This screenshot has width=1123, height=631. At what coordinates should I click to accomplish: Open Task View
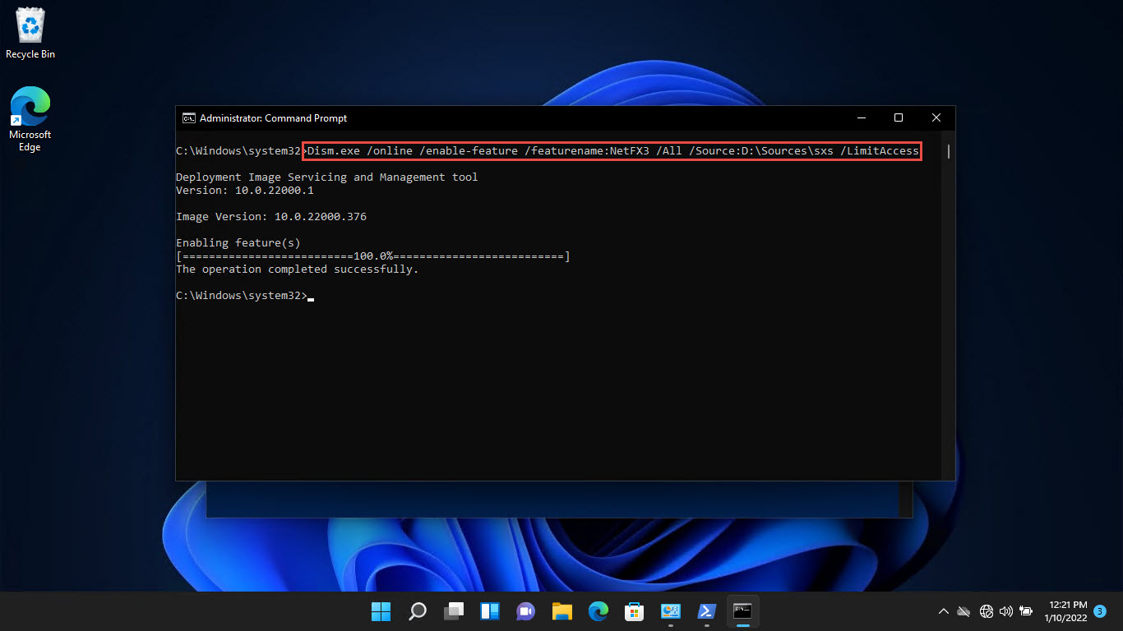pyautogui.click(x=453, y=611)
